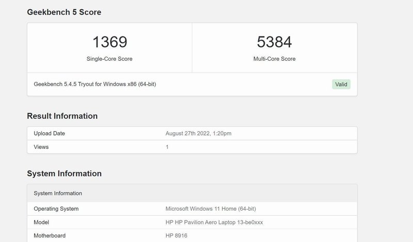The height and width of the screenshot is (242, 413).
Task: Click the Multi-Core Score label
Action: [274, 59]
